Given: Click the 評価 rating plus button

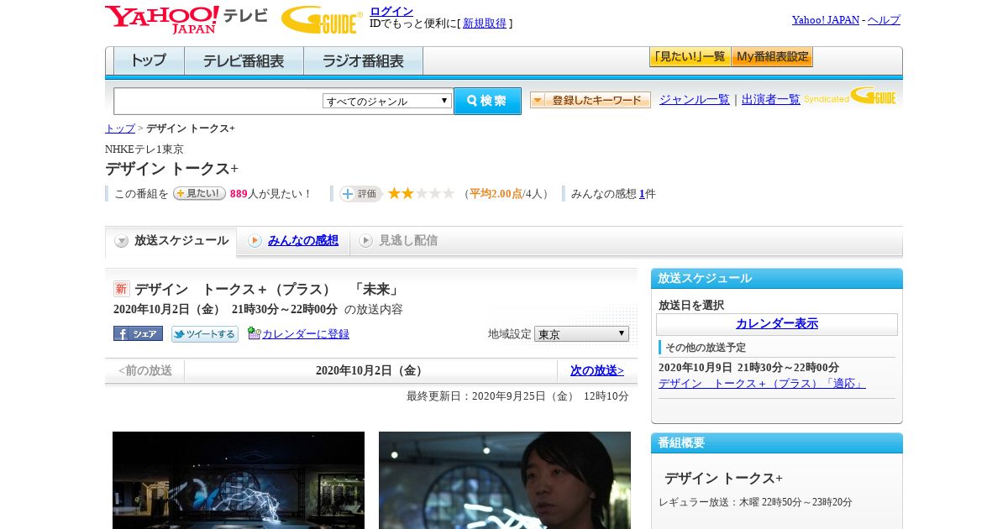Looking at the screenshot, I should [x=361, y=194].
